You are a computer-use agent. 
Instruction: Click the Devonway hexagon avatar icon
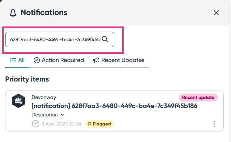[x=18, y=100]
